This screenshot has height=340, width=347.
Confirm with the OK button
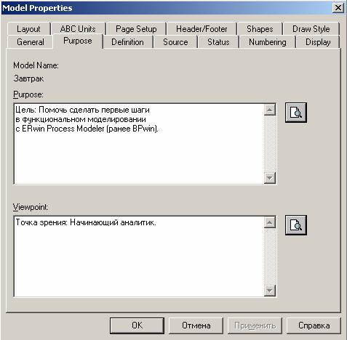[x=137, y=325]
